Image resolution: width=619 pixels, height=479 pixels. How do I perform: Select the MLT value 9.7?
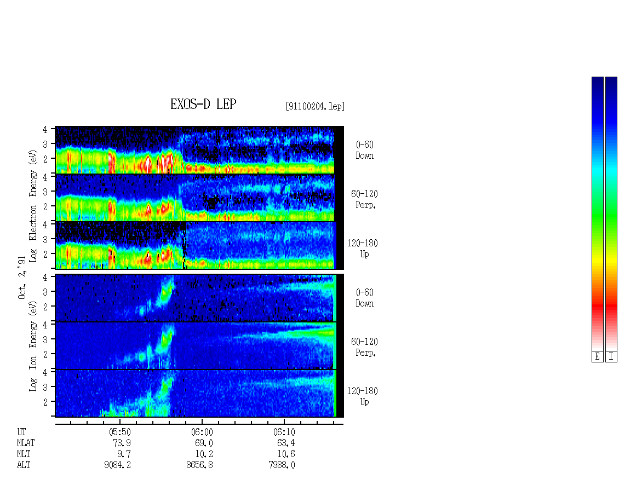pyautogui.click(x=124, y=454)
